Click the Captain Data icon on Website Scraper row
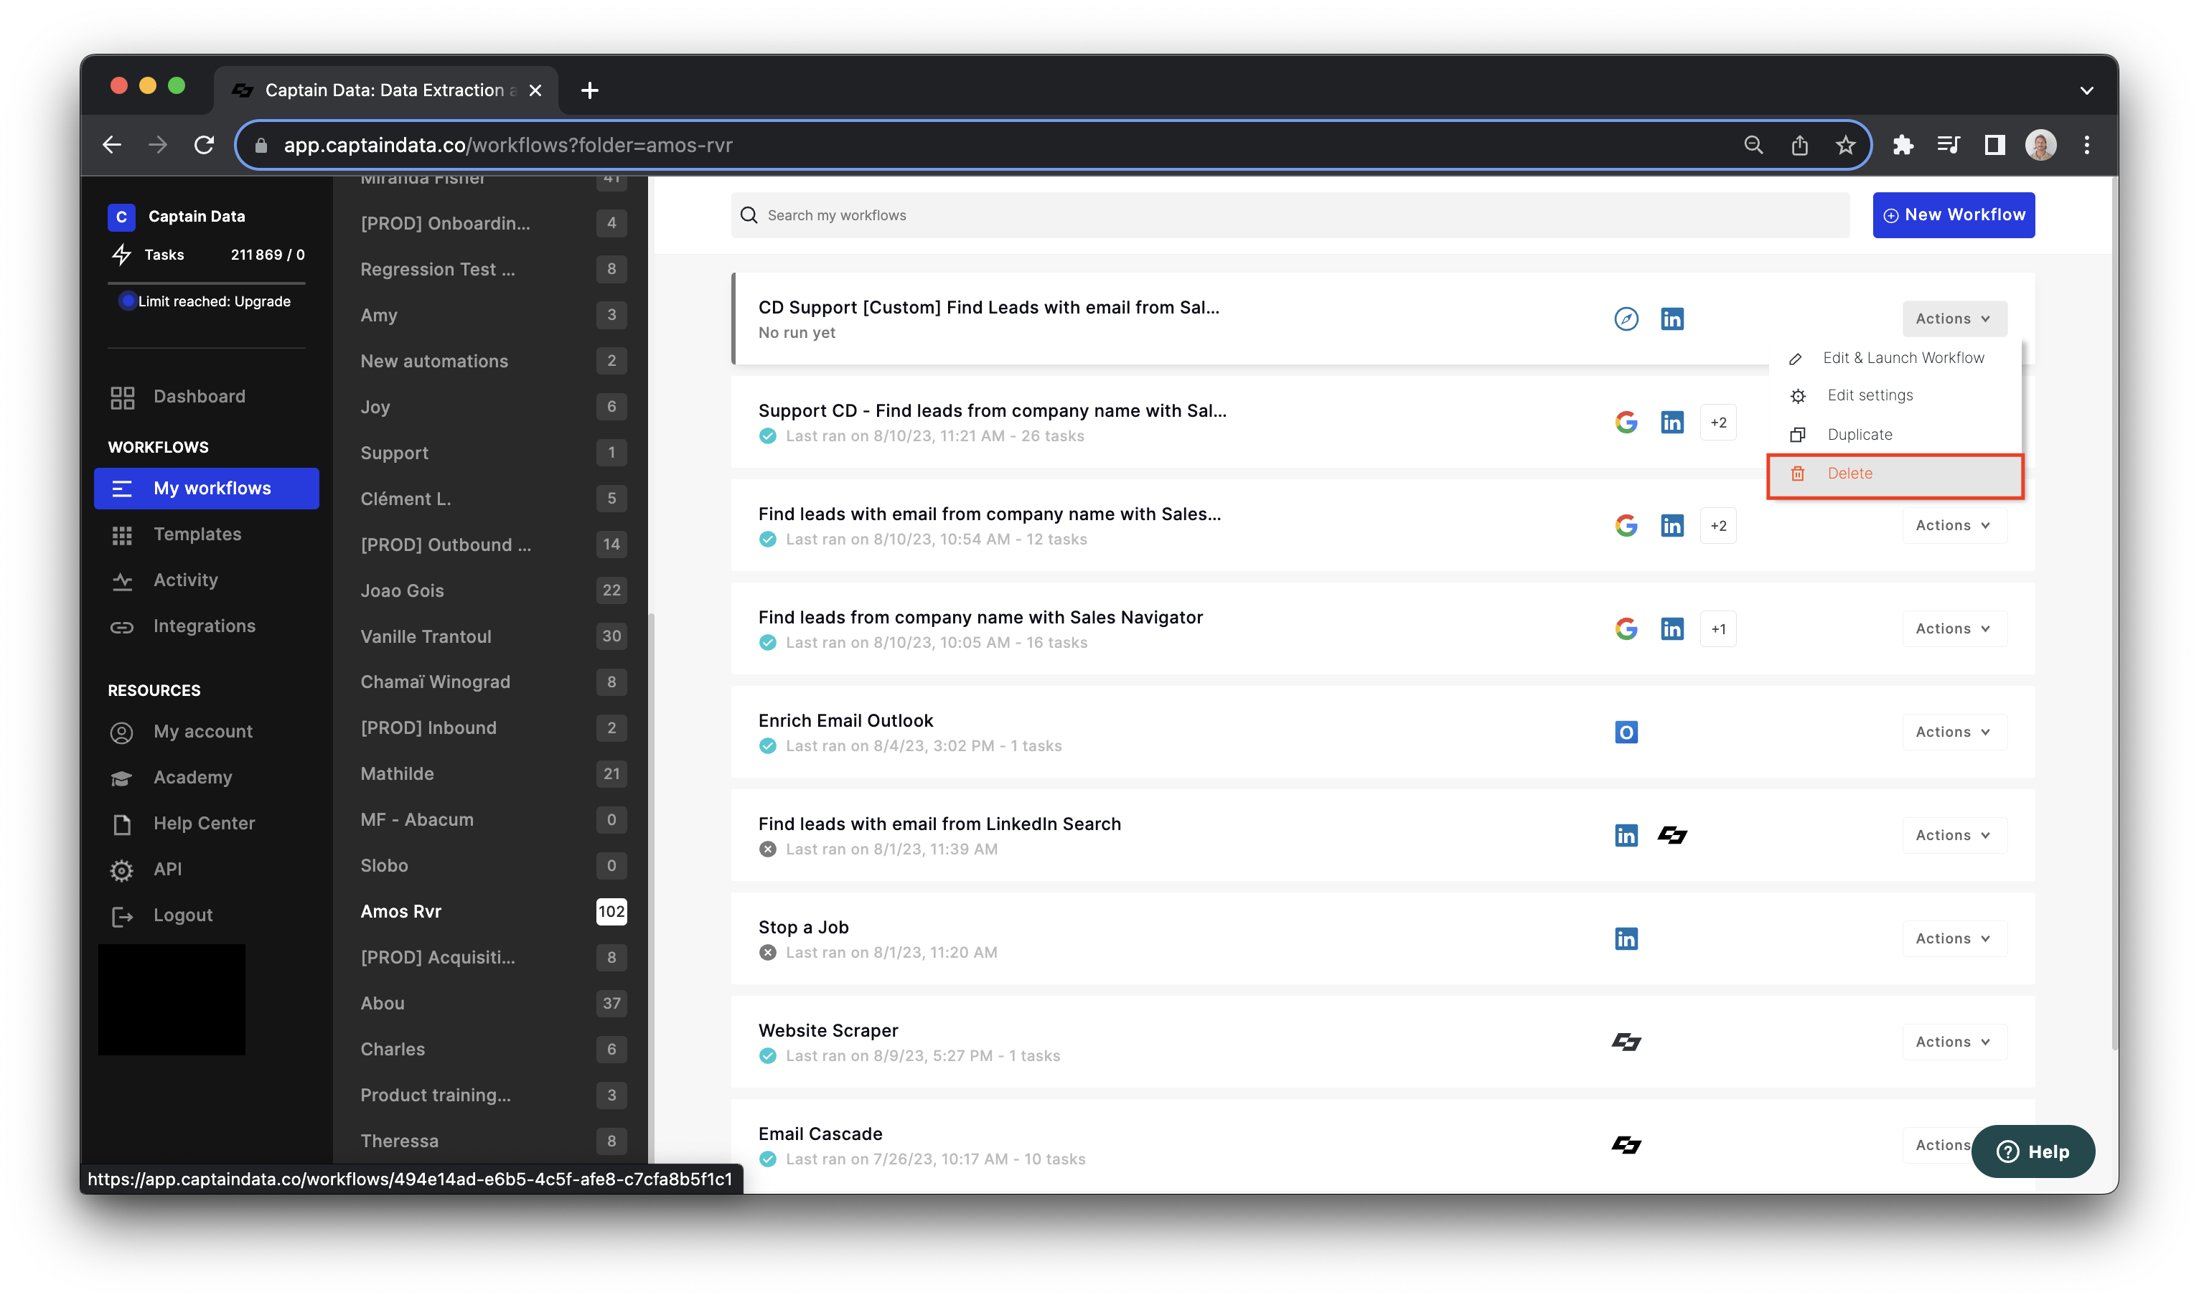Screen dimensions: 2199x1300 pyautogui.click(x=1626, y=1042)
